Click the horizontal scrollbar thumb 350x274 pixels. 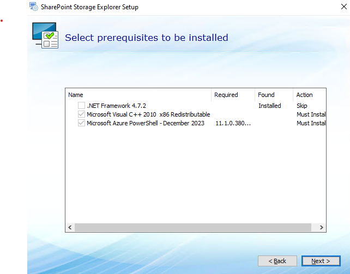[193, 227]
